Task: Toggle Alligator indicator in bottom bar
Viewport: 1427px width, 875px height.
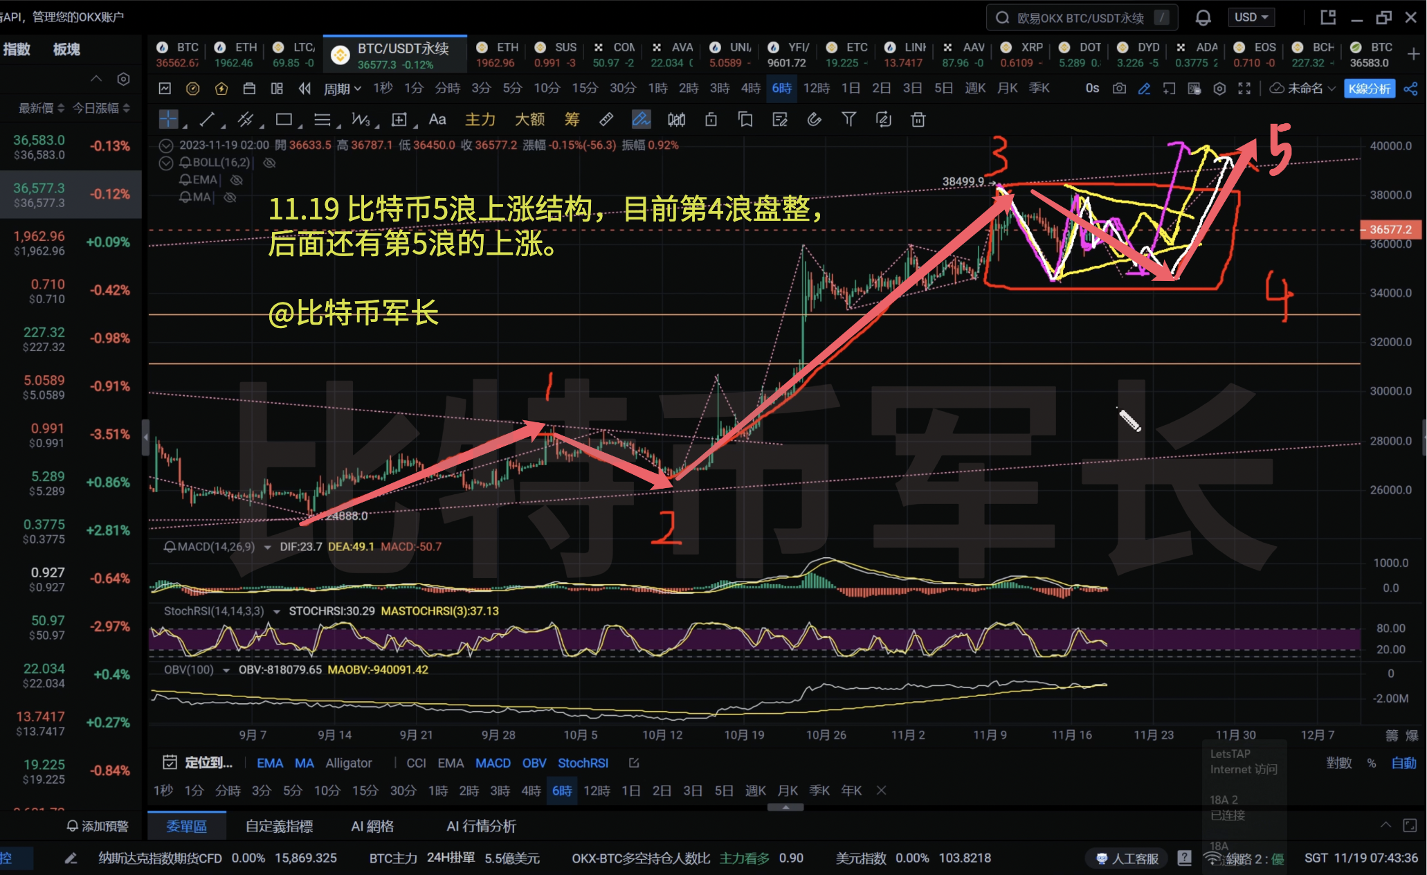Action: tap(349, 763)
